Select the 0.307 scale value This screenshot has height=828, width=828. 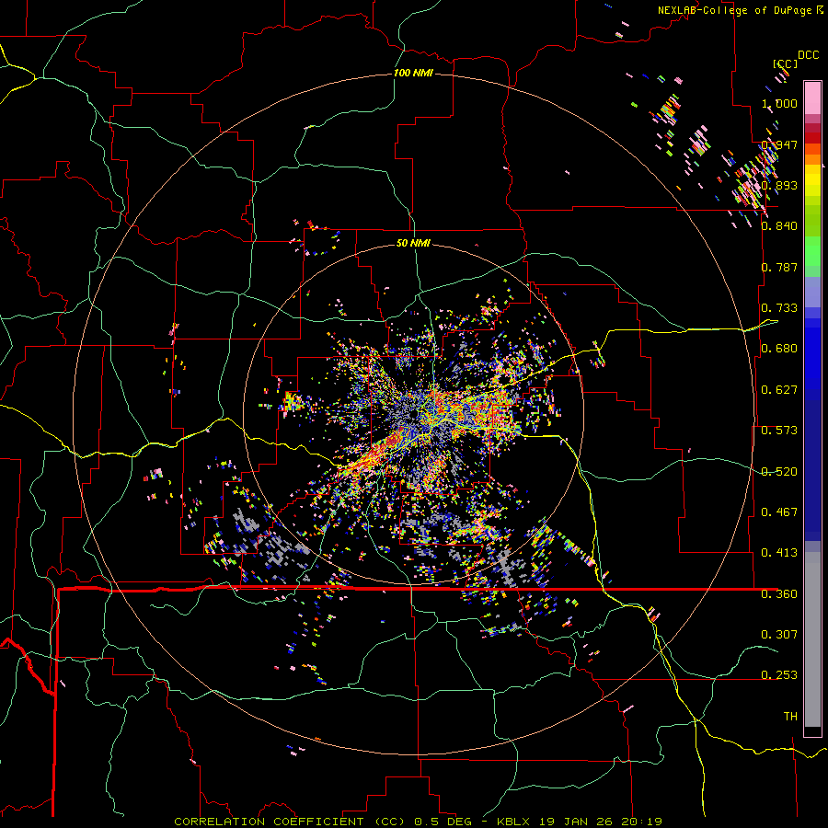779,634
